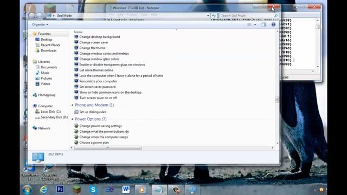
Task: Show hidden system tray icons
Action: pos(314,190)
